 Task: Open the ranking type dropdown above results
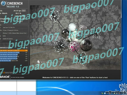point(6,48)
